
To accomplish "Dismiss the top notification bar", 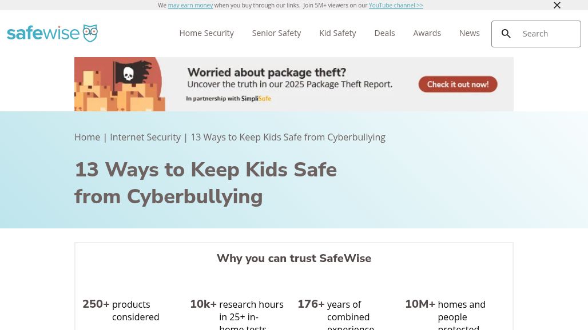I will pos(557,5).
